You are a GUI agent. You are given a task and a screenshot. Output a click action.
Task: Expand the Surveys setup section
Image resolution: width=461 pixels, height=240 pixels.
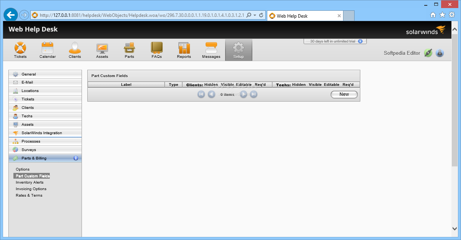click(x=45, y=150)
